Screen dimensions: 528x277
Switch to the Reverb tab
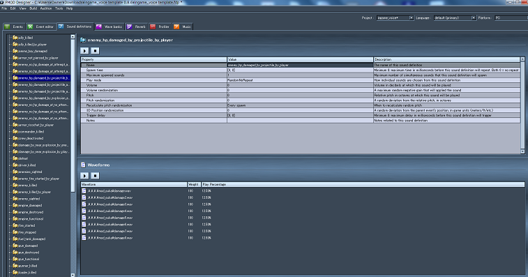[x=136, y=27]
